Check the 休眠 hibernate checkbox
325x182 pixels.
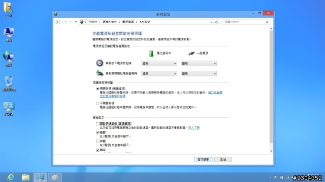[97, 142]
